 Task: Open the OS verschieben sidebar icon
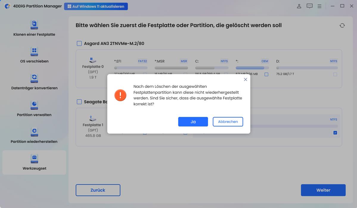34,52
